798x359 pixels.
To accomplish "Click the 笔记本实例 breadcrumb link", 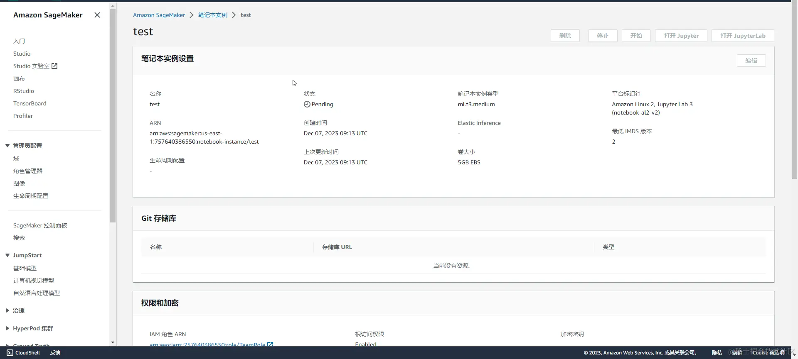I will click(213, 15).
